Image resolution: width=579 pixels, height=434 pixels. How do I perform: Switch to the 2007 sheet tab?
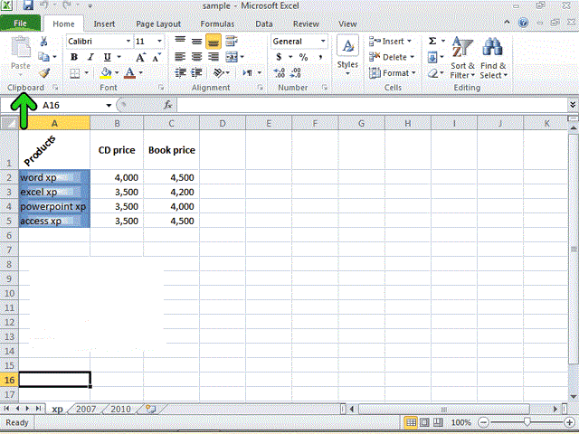click(x=86, y=409)
